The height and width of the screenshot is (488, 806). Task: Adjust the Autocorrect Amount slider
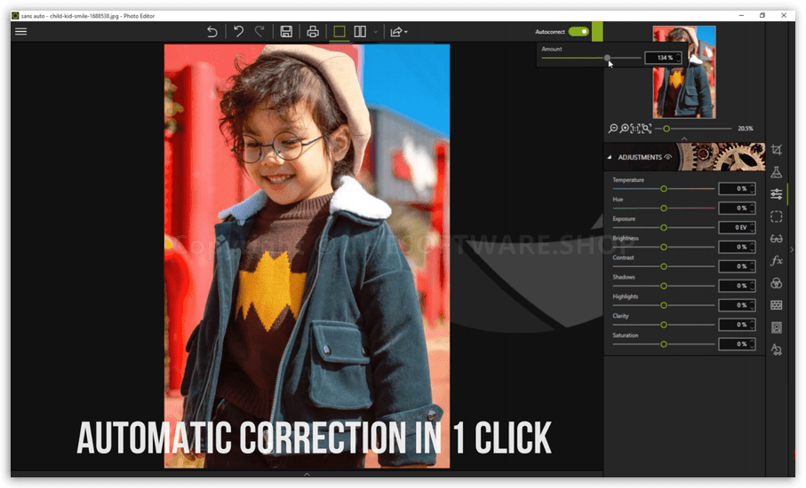coord(608,58)
